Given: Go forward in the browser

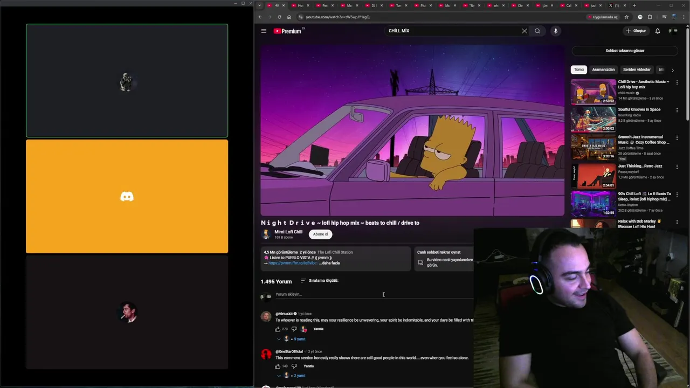Looking at the screenshot, I should point(270,17).
